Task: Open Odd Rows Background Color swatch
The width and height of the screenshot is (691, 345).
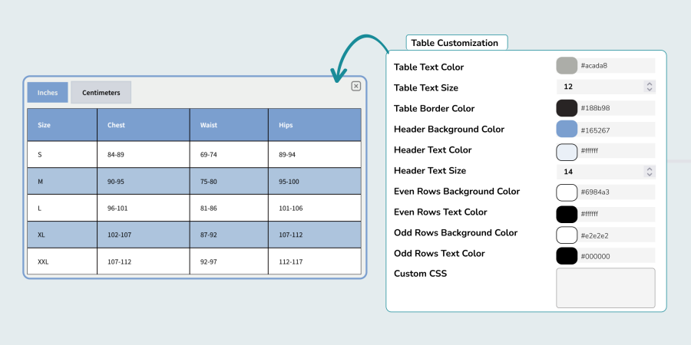Action: tap(567, 234)
